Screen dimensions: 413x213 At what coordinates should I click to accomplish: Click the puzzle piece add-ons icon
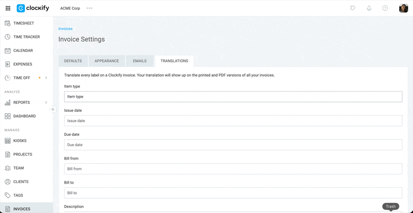[353, 8]
